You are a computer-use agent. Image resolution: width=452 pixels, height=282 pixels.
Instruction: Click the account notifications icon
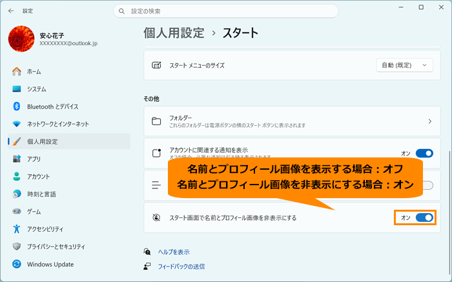pos(156,153)
